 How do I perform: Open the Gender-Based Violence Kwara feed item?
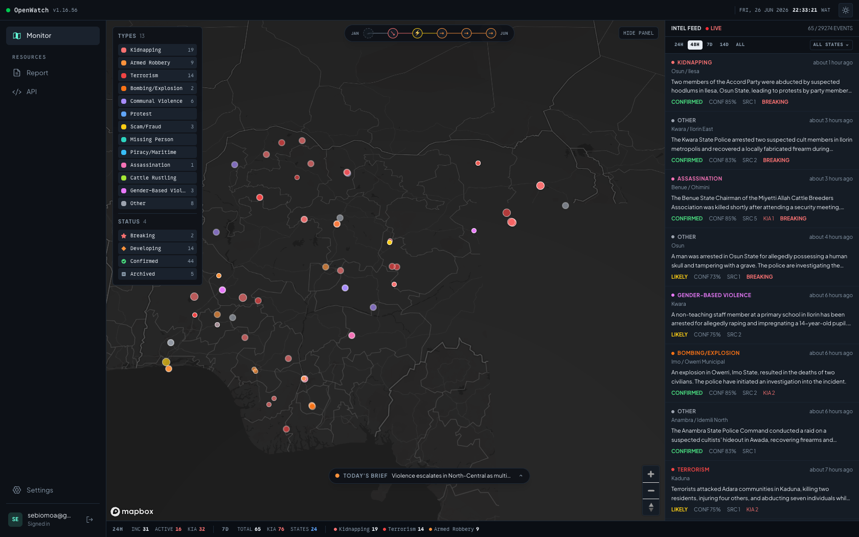[x=762, y=315]
